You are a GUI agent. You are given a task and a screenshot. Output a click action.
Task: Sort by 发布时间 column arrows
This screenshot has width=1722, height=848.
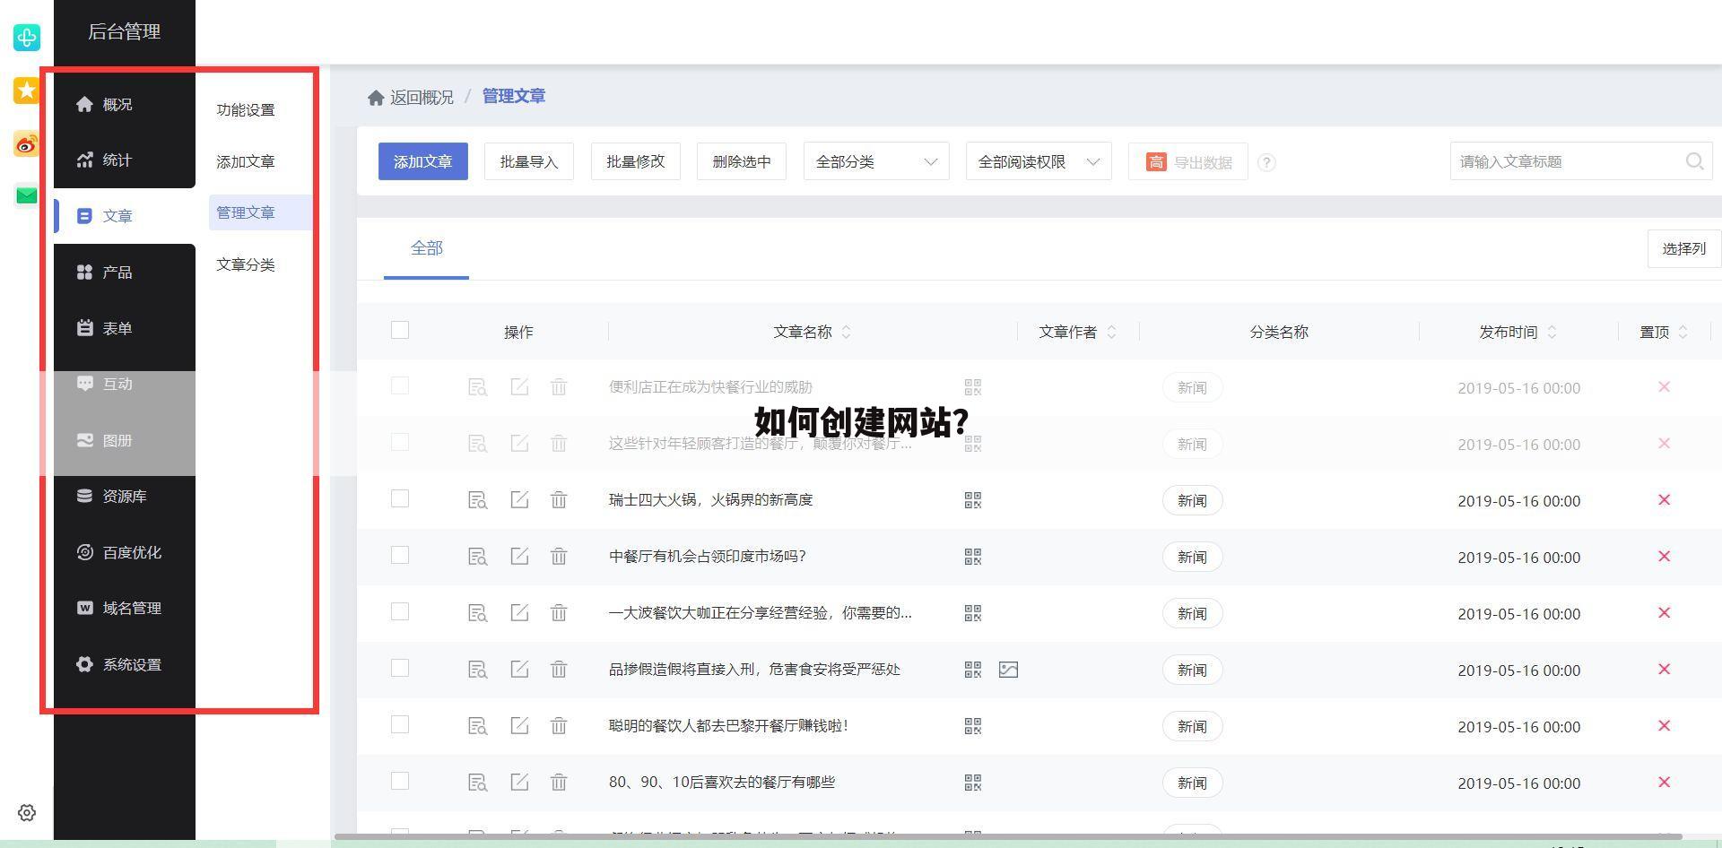tap(1552, 332)
